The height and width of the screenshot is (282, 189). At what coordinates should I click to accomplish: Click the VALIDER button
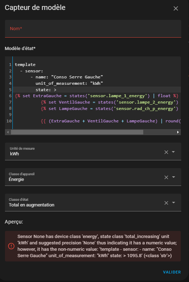point(172,272)
